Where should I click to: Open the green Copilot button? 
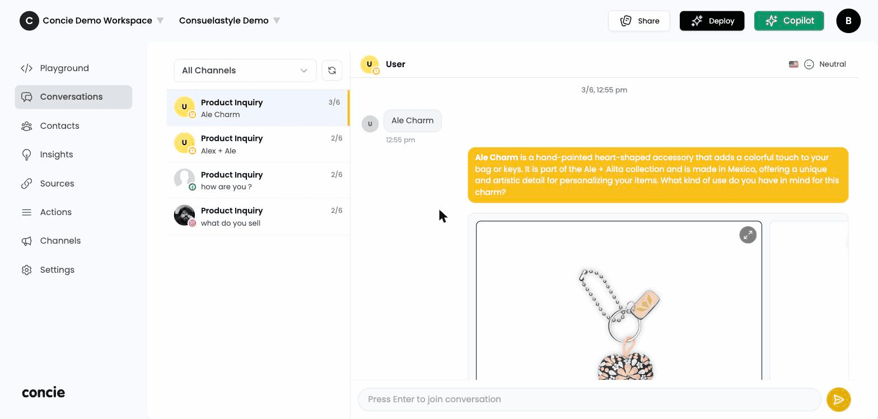click(x=789, y=21)
